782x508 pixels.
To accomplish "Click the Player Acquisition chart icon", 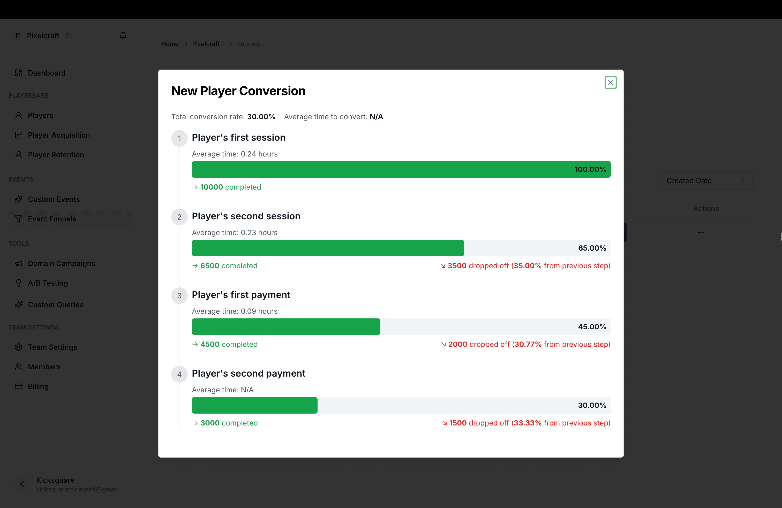I will point(19,135).
